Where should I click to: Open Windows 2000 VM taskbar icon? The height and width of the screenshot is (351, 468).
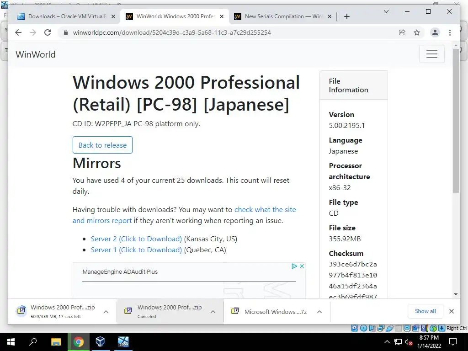pos(123,342)
